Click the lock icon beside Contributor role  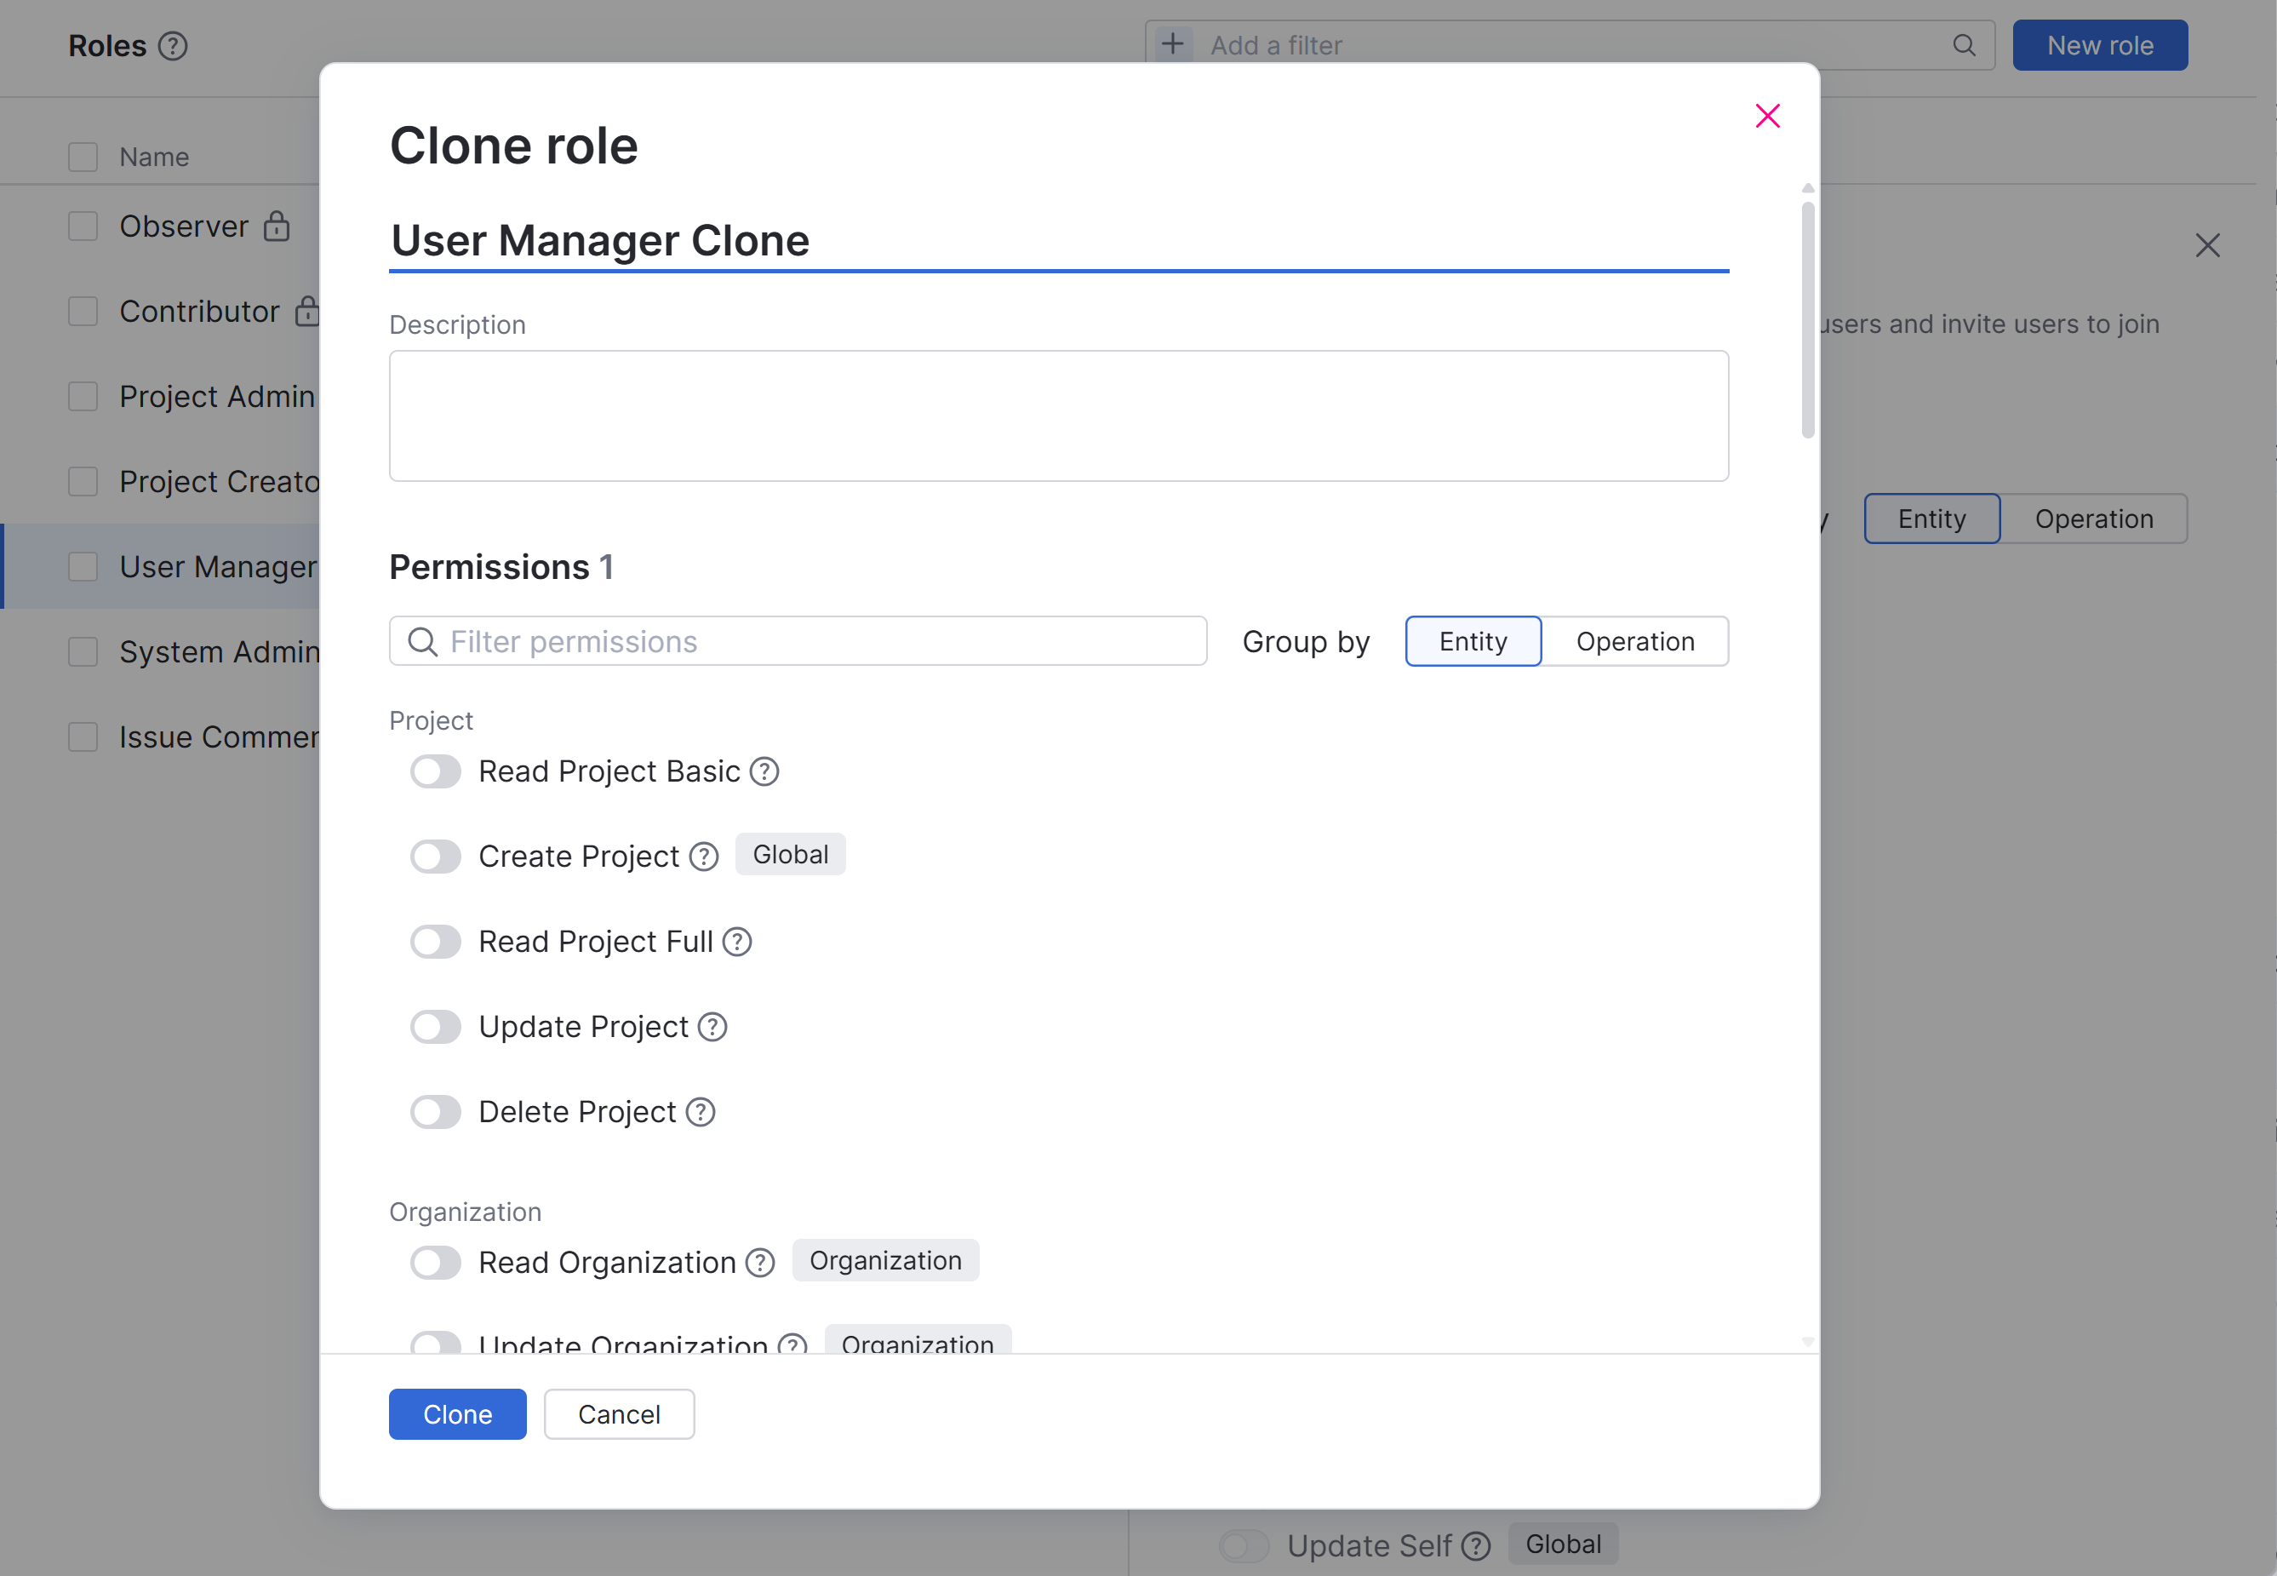coord(308,310)
